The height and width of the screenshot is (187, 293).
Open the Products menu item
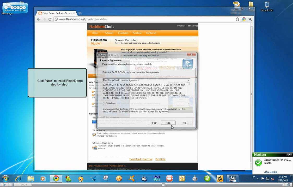109,33
